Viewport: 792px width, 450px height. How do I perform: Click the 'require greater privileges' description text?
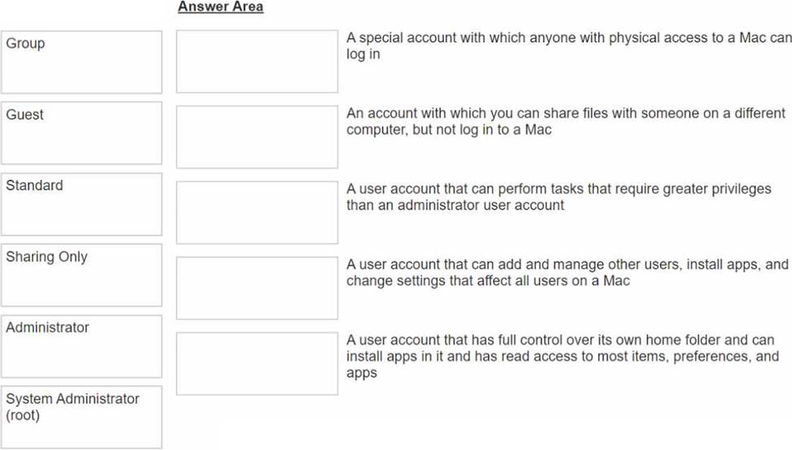click(x=558, y=197)
